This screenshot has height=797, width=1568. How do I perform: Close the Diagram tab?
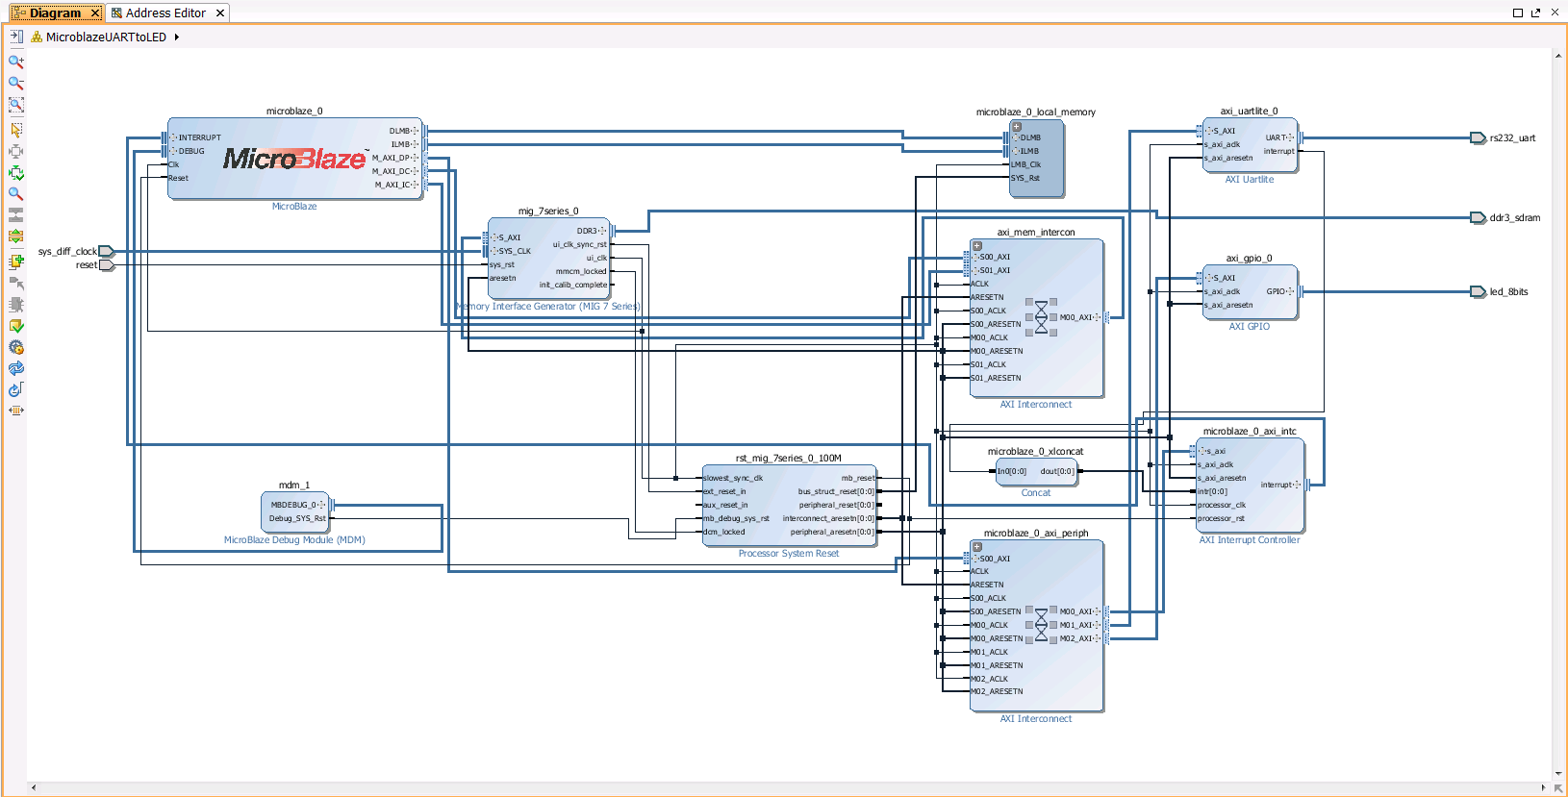click(x=95, y=13)
